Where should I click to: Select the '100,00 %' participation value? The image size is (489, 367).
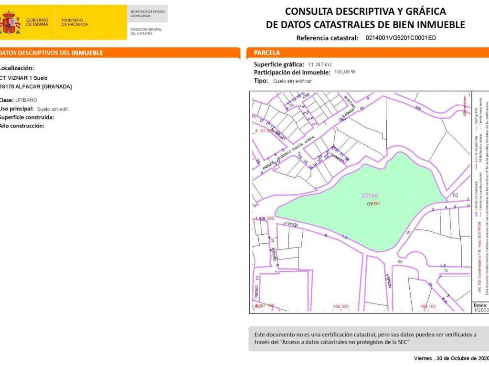click(345, 72)
